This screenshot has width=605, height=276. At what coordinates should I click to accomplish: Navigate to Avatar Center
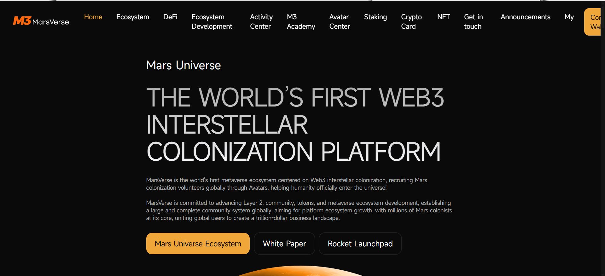pos(340,22)
